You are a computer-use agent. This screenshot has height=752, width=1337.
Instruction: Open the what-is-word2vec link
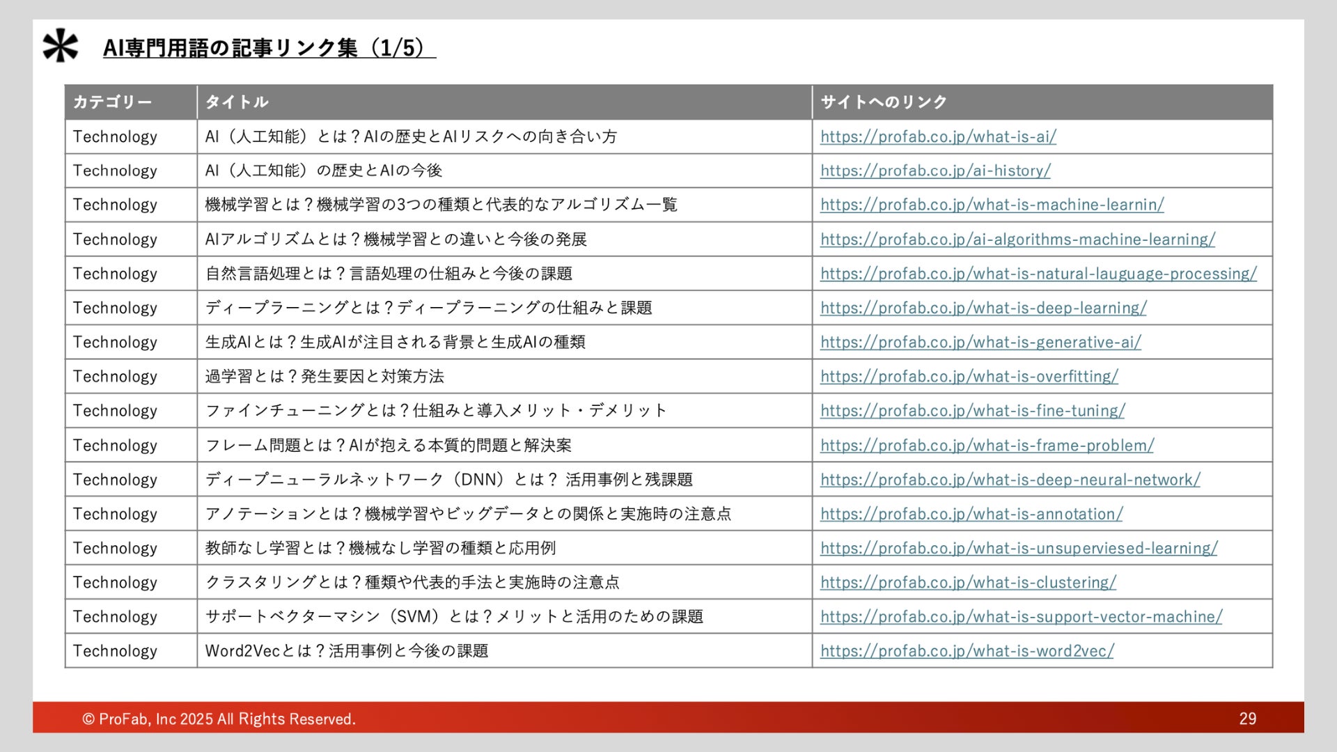pyautogui.click(x=967, y=651)
